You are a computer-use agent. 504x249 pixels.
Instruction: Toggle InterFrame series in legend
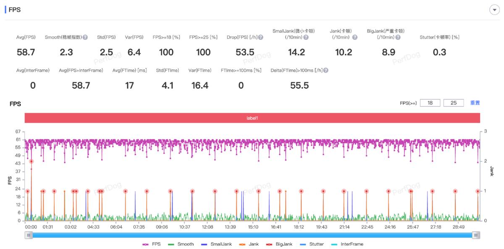tap(347, 244)
